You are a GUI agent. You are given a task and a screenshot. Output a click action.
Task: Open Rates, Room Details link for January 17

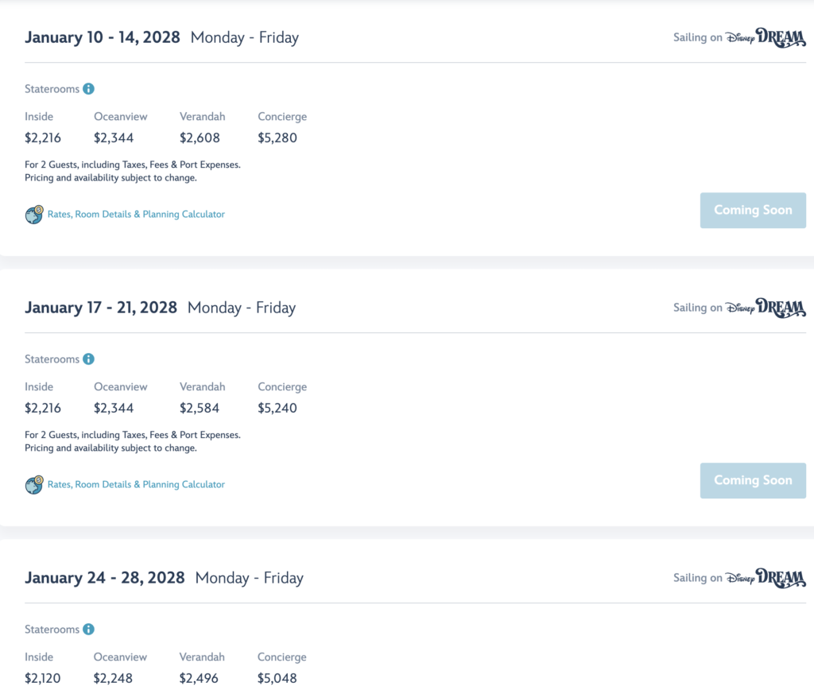click(x=136, y=484)
